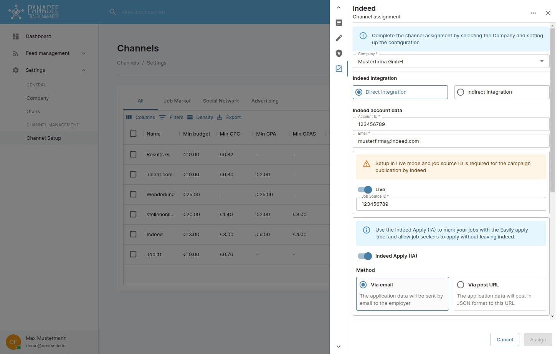
Task: Click the up chevron at top of rail
Action: click(339, 8)
